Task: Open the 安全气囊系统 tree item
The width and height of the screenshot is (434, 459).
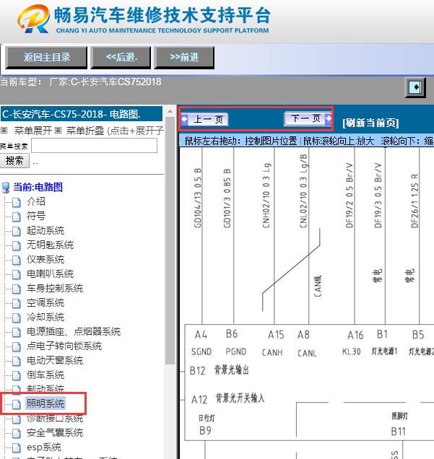Action: 55,432
